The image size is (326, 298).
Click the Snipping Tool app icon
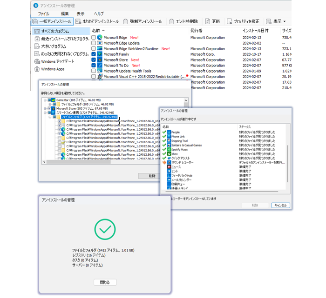(x=169, y=141)
